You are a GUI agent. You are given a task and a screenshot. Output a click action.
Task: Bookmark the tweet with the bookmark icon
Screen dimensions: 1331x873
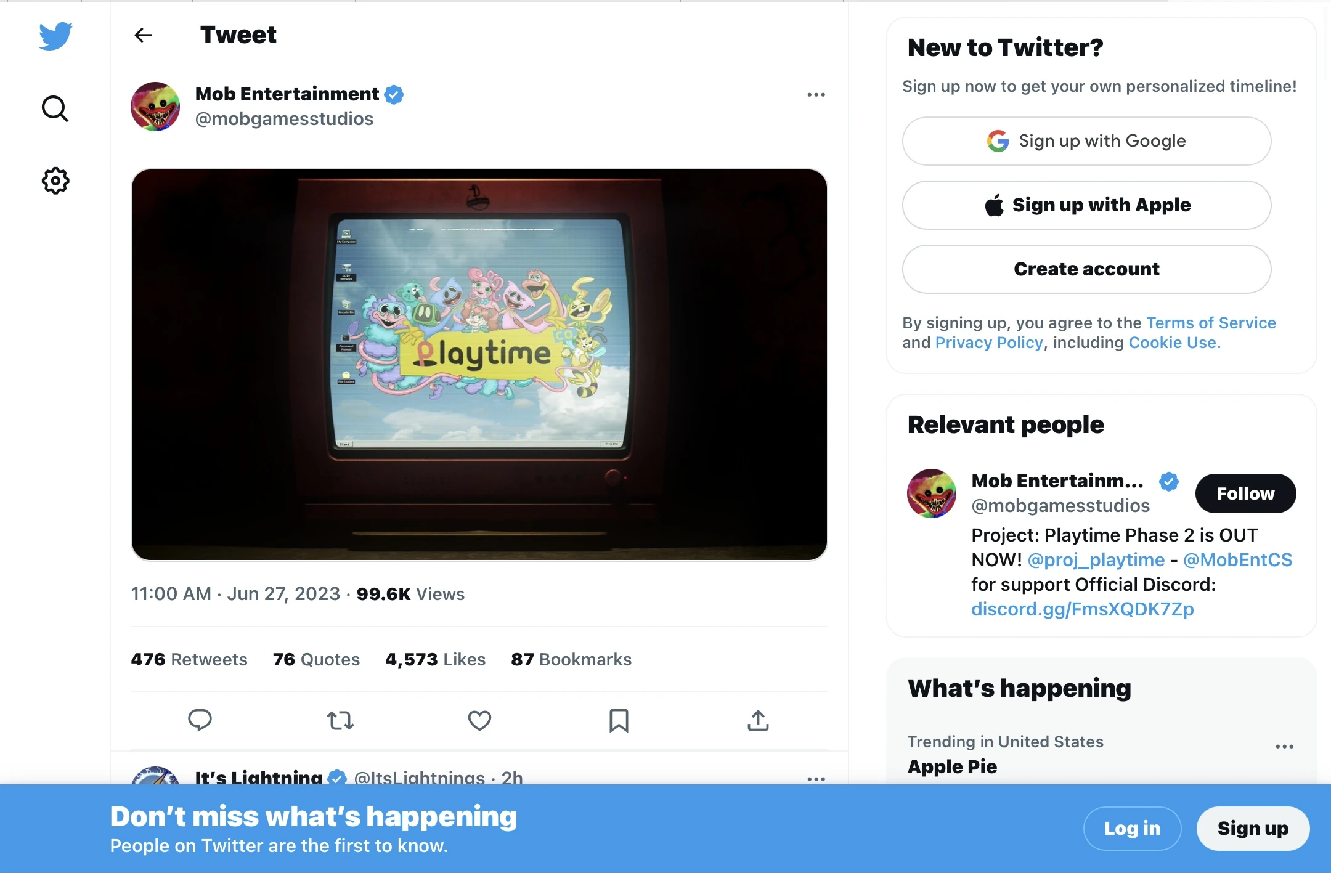619,720
